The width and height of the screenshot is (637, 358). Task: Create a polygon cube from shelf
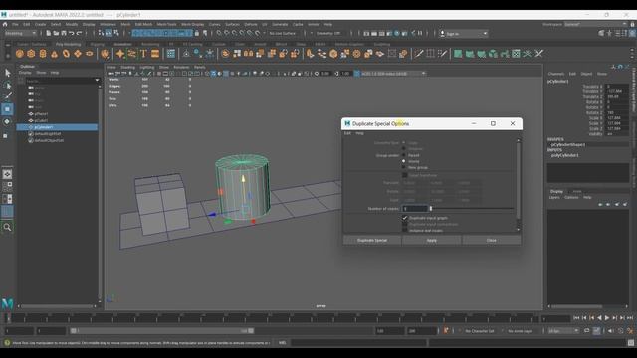point(31,54)
